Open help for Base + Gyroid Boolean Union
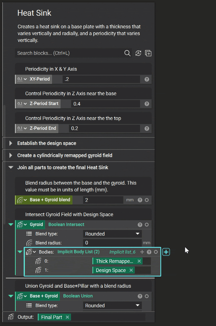The image size is (216, 326). click(x=140, y=296)
